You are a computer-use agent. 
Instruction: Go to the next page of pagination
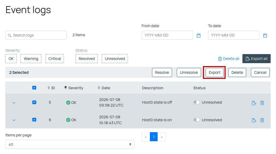pos(162,137)
